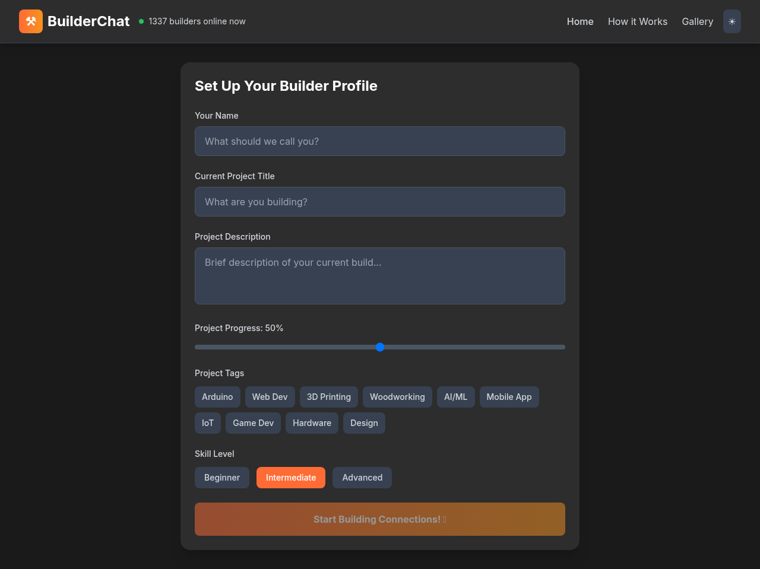
Task: Click the BuilderChat hammer logo icon
Action: pos(30,21)
